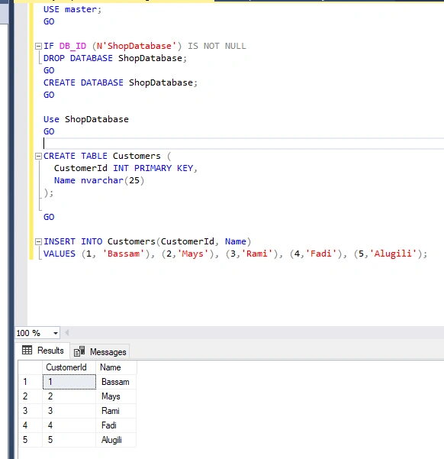Image resolution: width=444 pixels, height=459 pixels.
Task: Switch to the Messages tab
Action: pos(100,351)
